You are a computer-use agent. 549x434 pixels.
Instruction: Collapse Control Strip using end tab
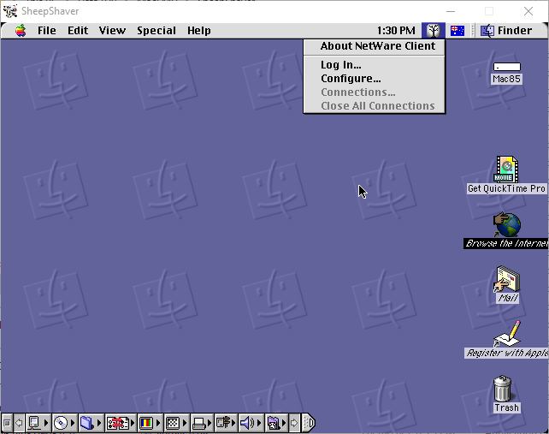coord(309,423)
